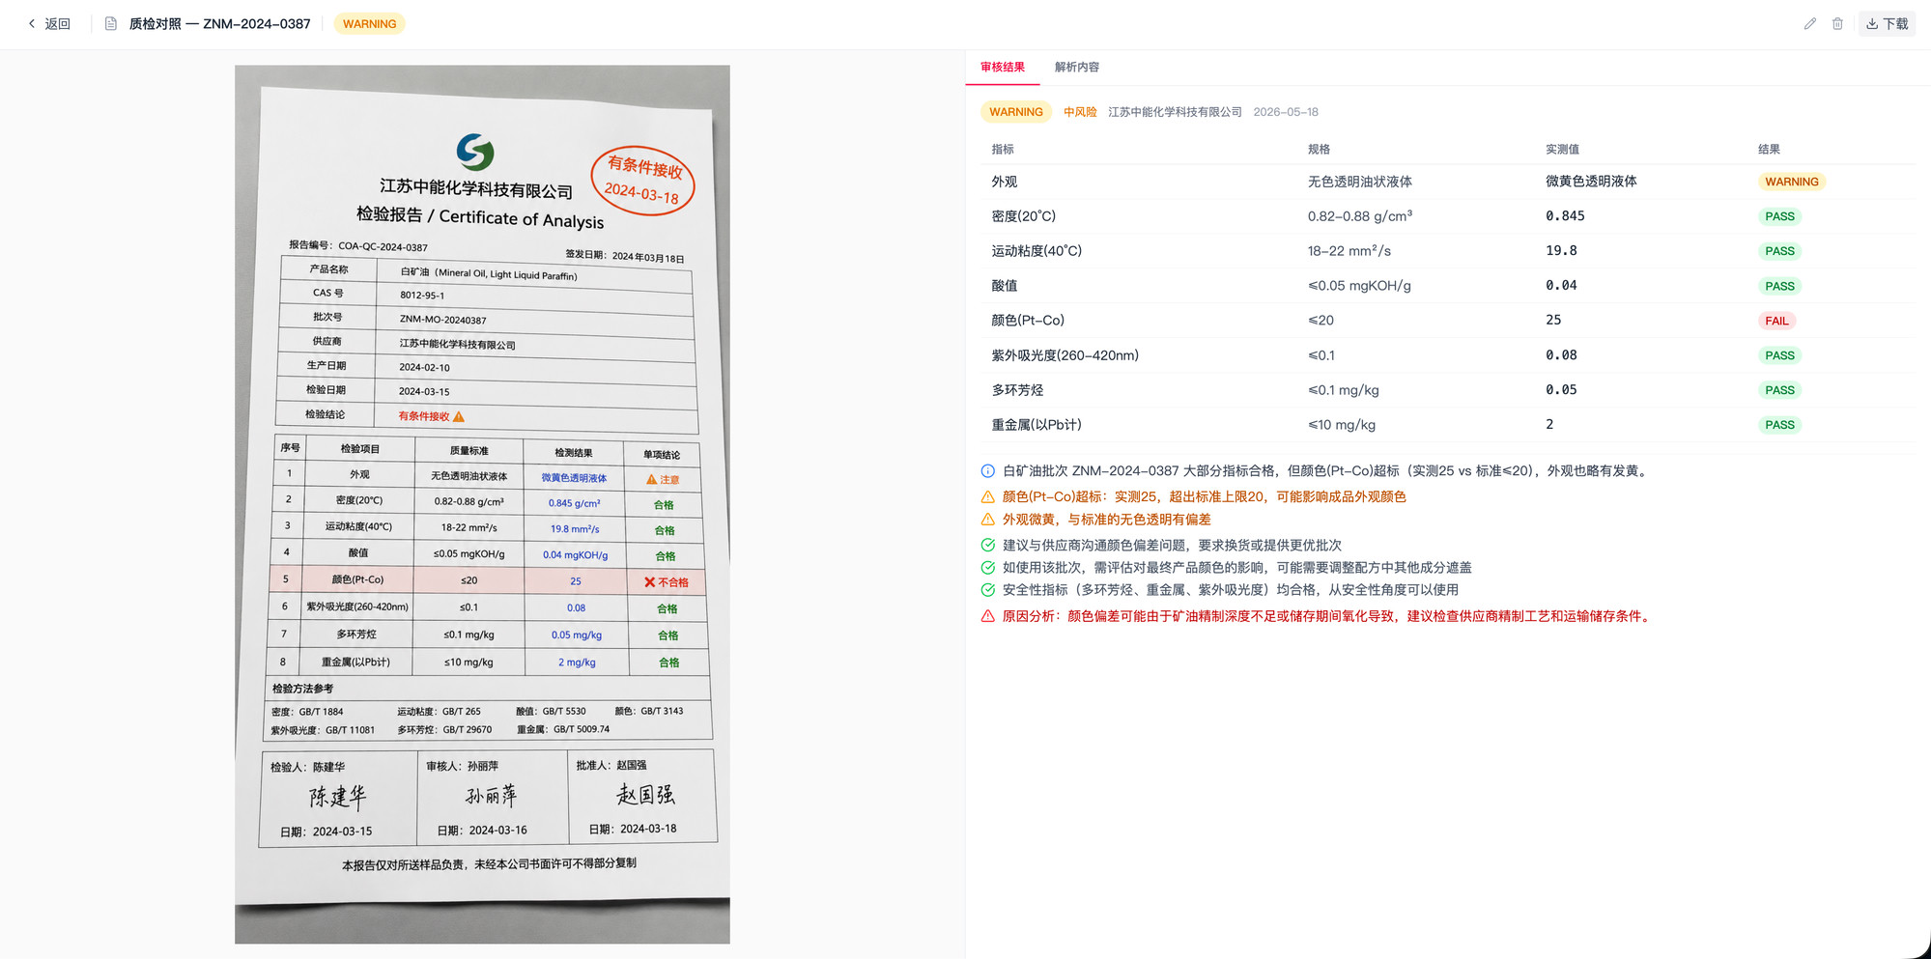
Task: Click the warning icon beside 颜色(Pt-Co)超标 note
Action: (987, 497)
